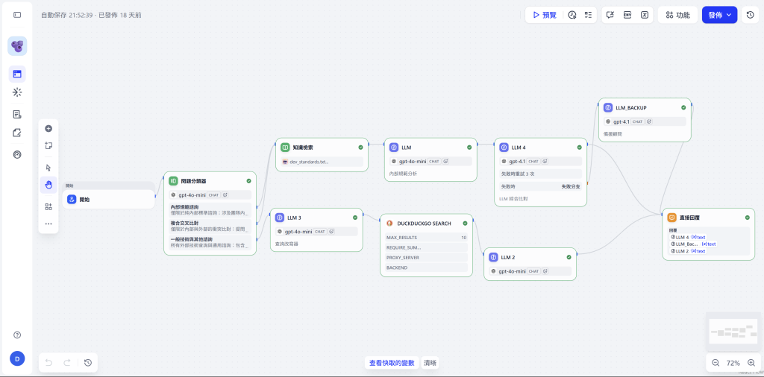Click the 預覽 preview run button
Image resolution: width=764 pixels, height=377 pixels.
tap(544, 15)
